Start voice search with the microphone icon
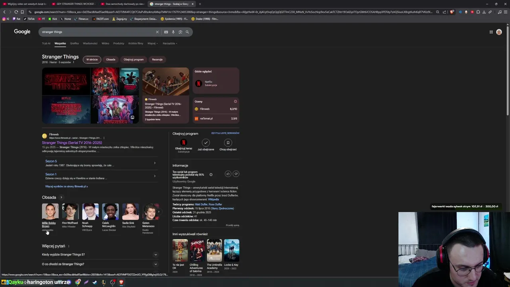The image size is (510, 287). [x=173, y=32]
